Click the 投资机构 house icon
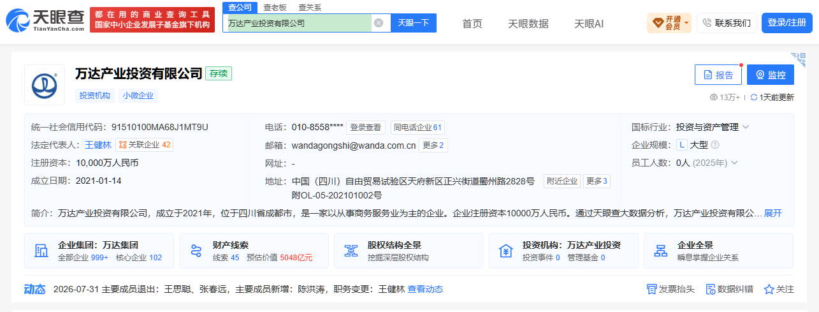This screenshot has width=819, height=312. pos(506,251)
